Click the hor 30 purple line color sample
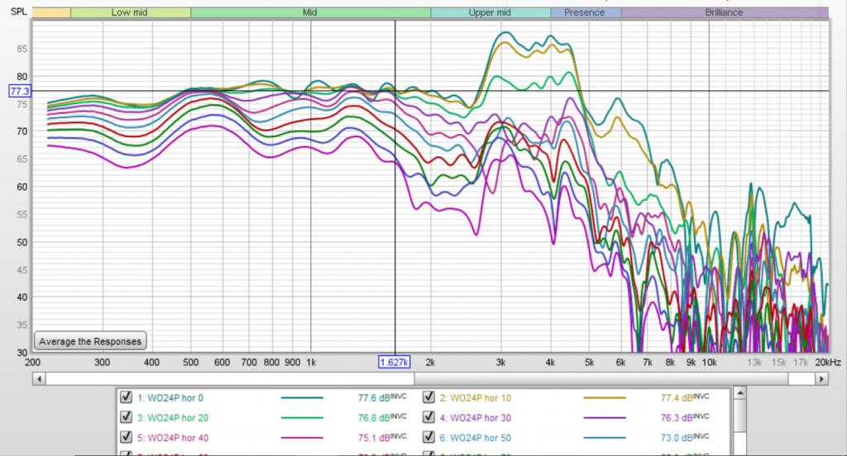 click(x=605, y=418)
